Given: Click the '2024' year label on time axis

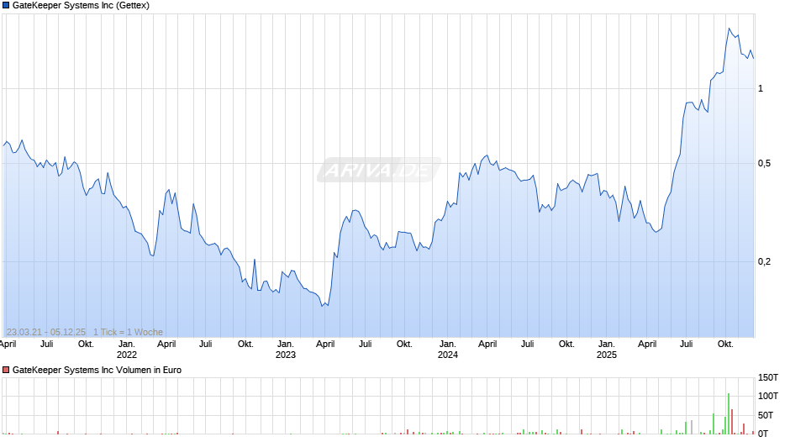Looking at the screenshot, I should point(447,355).
